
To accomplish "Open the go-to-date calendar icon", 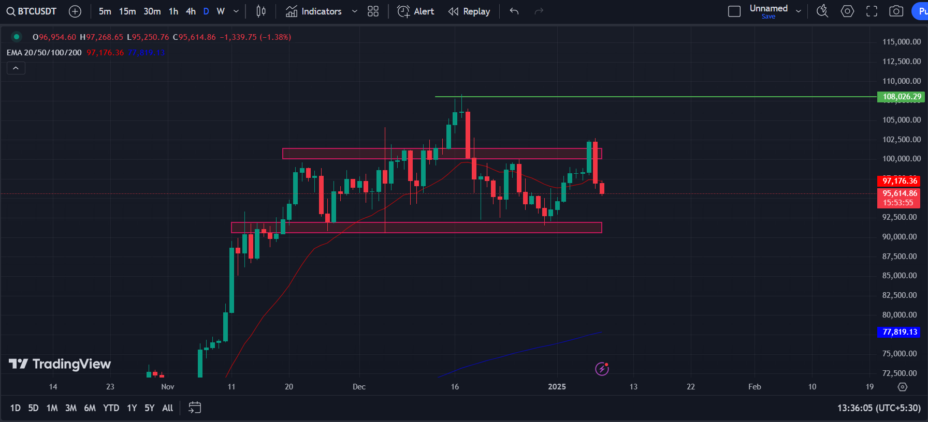I will (195, 408).
